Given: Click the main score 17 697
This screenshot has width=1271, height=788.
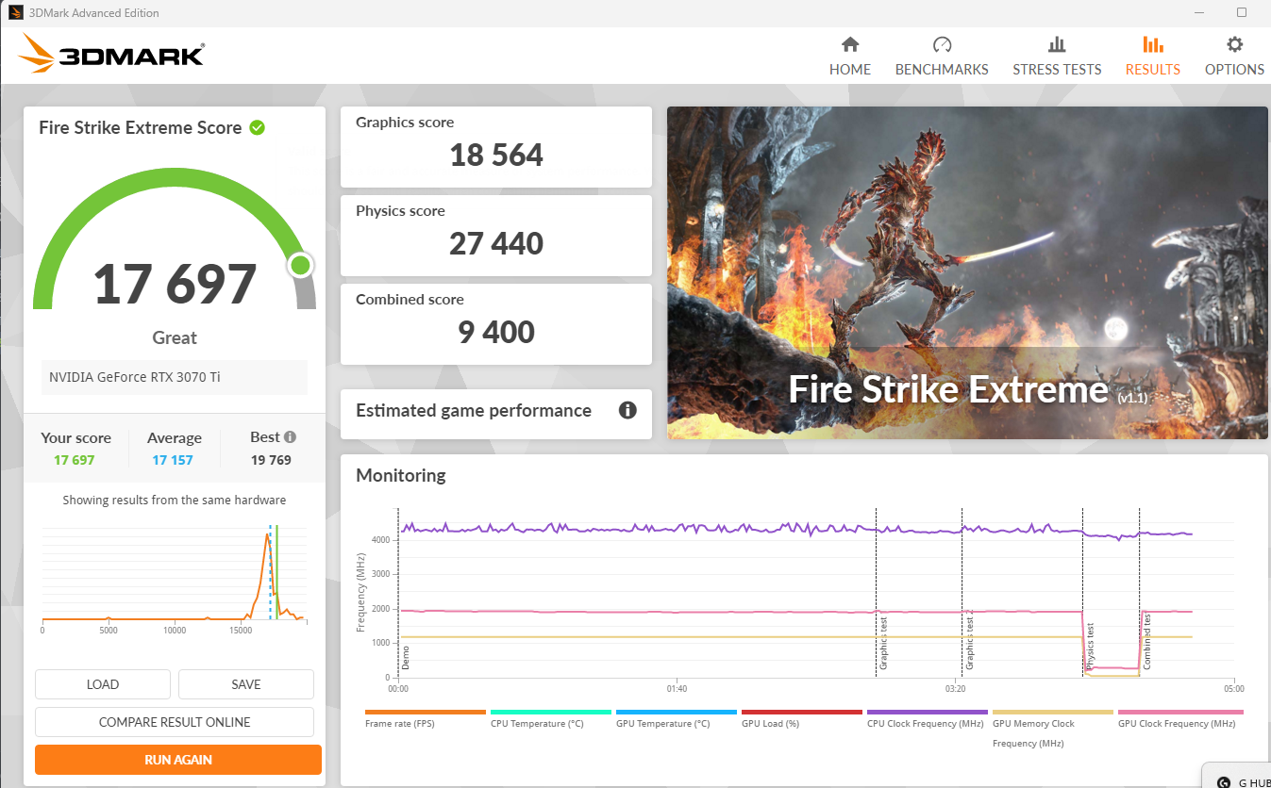Looking at the screenshot, I should pyautogui.click(x=175, y=284).
